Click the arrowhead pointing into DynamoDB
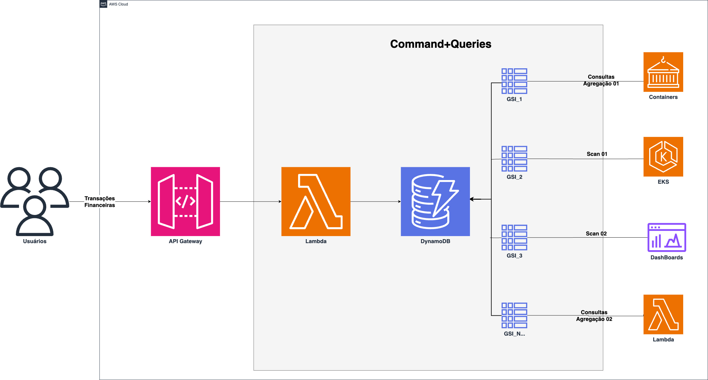The height and width of the screenshot is (380, 708). (472, 199)
